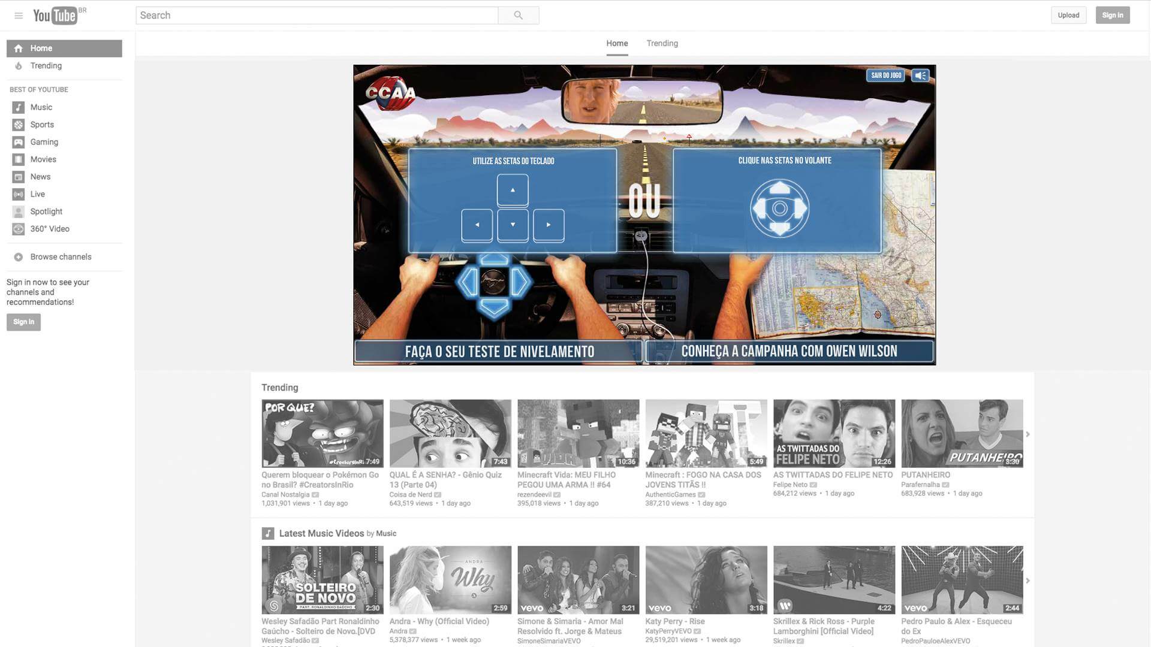This screenshot has height=647, width=1151.
Task: Click the Live broadcast icon in sidebar
Action: pyautogui.click(x=19, y=194)
